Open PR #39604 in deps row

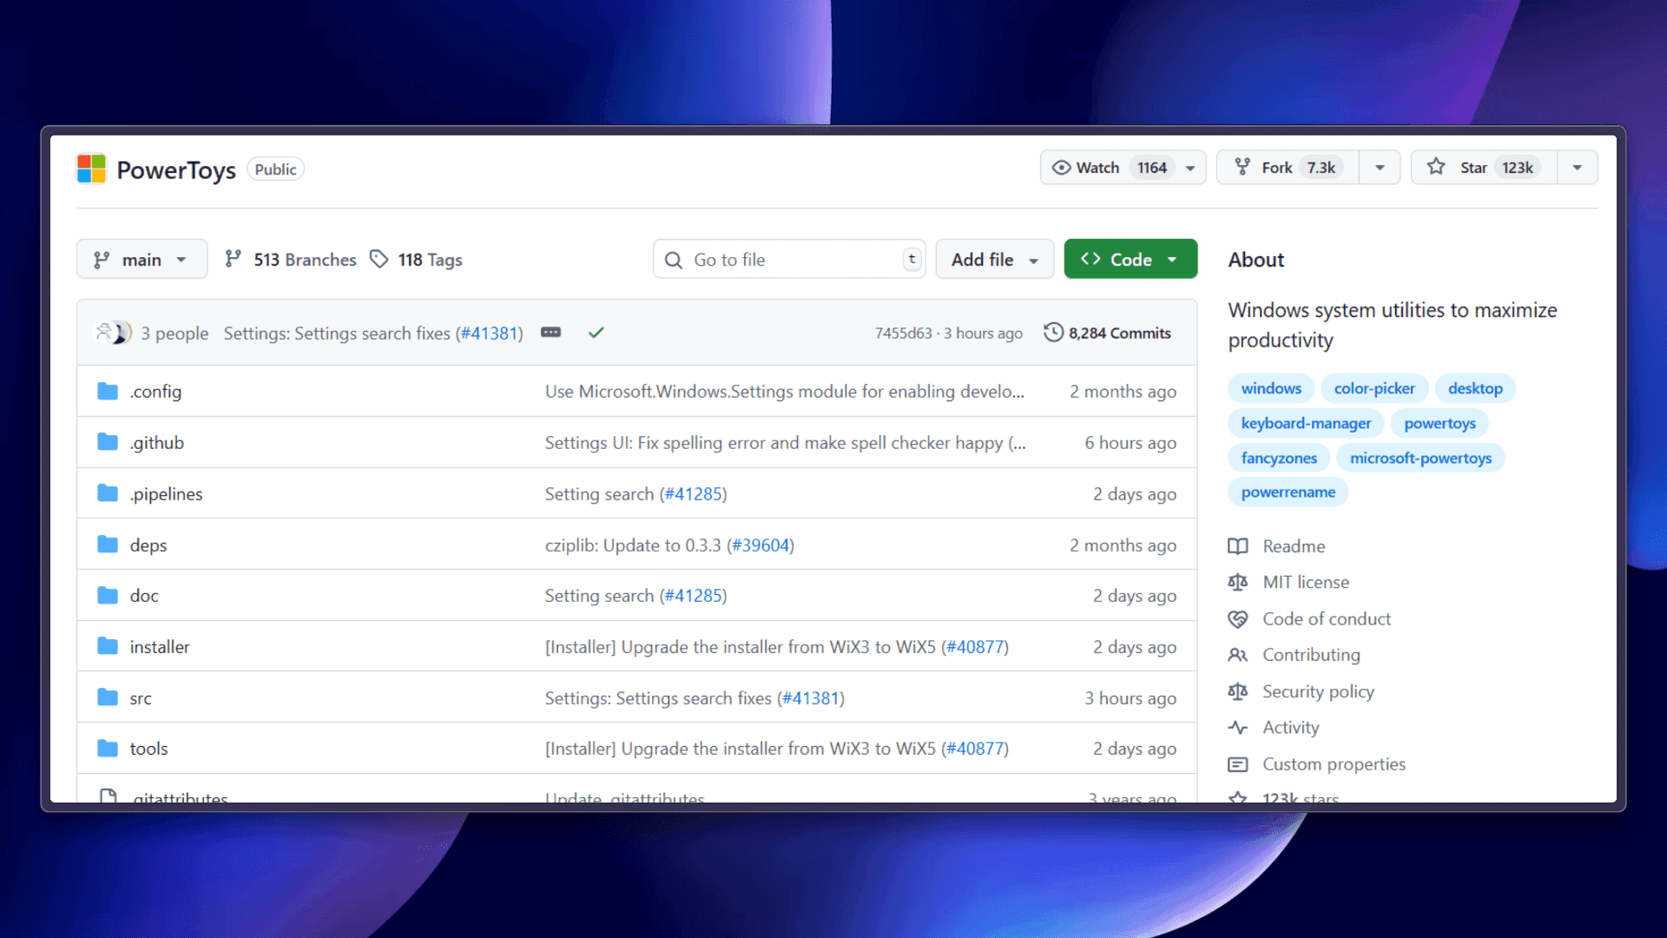760,545
